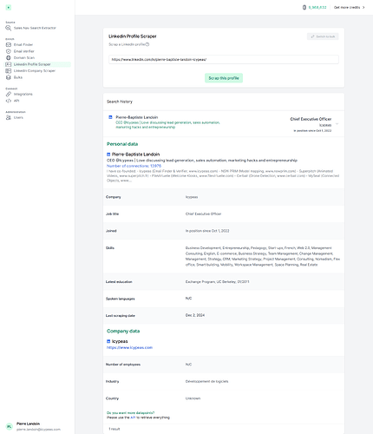Click the Scrap this profile button
The image size is (373, 434).
(x=224, y=78)
